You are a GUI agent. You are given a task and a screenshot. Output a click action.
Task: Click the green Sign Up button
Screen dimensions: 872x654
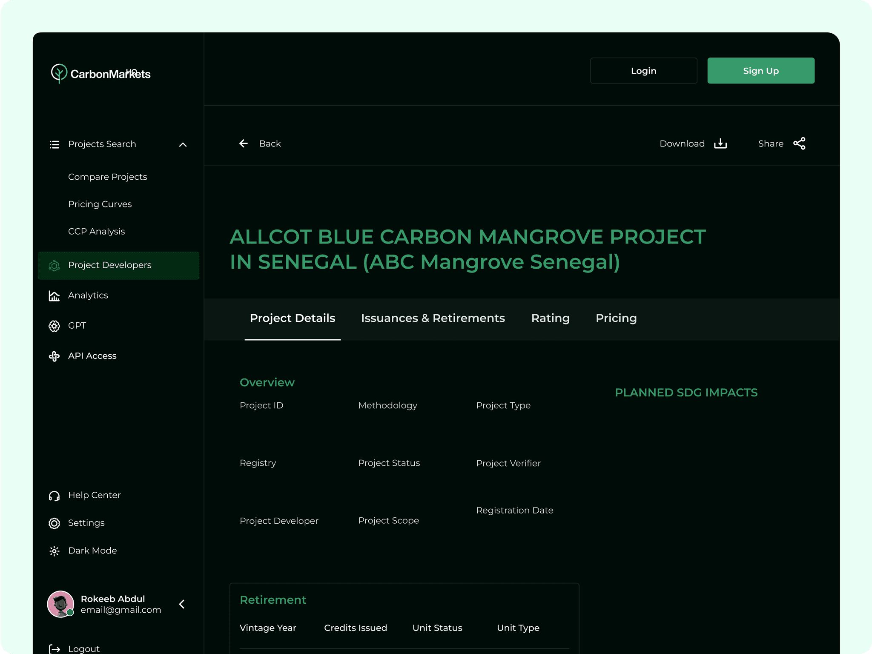(x=760, y=71)
